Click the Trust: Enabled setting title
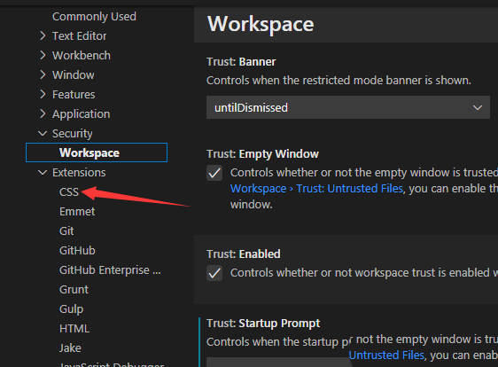Viewport: 498px width, 367px height. click(x=244, y=254)
